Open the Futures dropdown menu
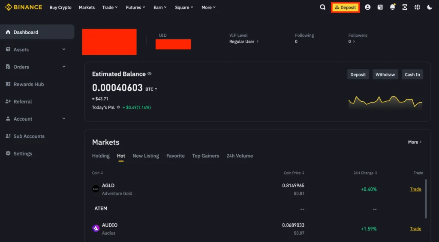The height and width of the screenshot is (242, 439). point(135,8)
